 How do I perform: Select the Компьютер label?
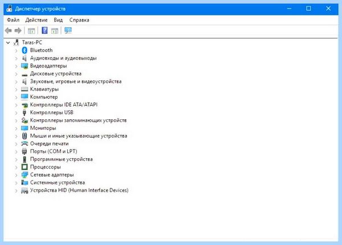44,97
